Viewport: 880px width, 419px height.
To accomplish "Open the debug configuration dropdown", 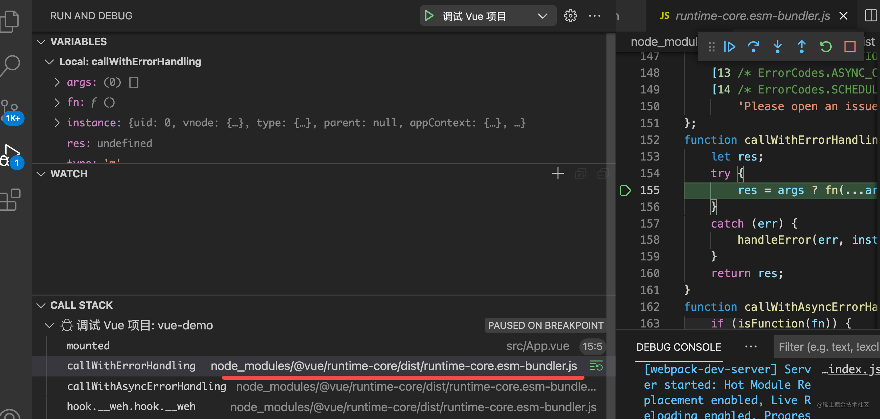I will (543, 16).
